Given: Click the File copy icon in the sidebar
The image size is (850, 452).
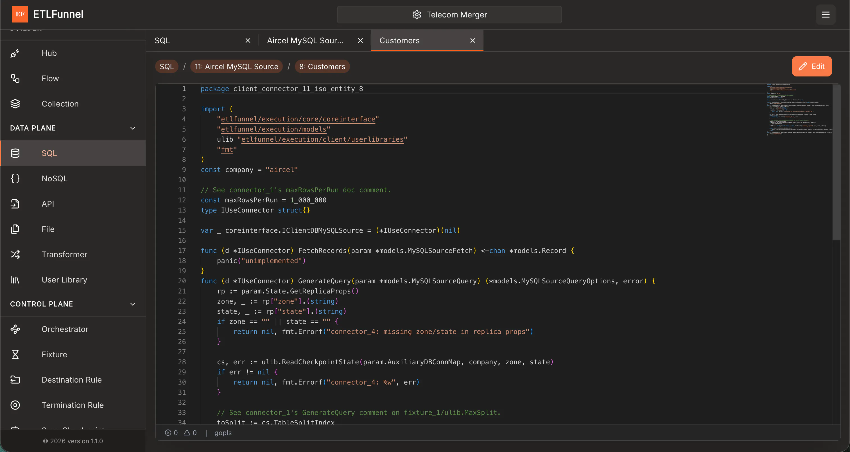Looking at the screenshot, I should click(x=15, y=229).
